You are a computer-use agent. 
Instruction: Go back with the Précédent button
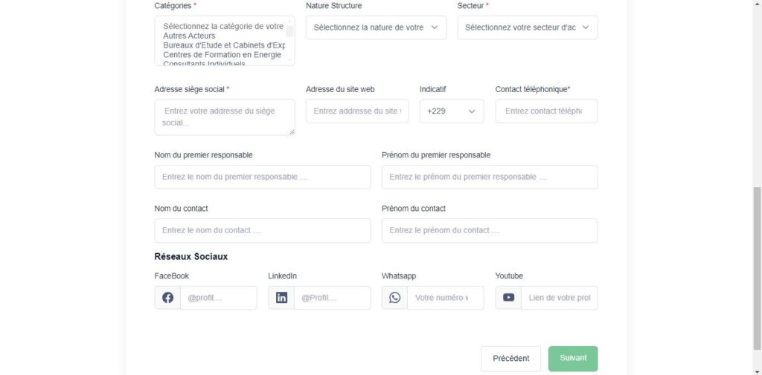pyautogui.click(x=510, y=359)
